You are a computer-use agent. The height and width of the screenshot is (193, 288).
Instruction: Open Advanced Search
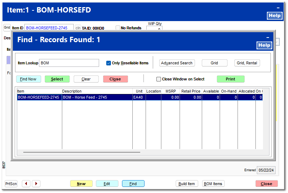[177, 63]
